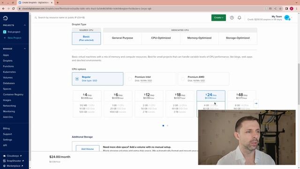
Task: Open the help question mark icon
Action: [232, 18]
